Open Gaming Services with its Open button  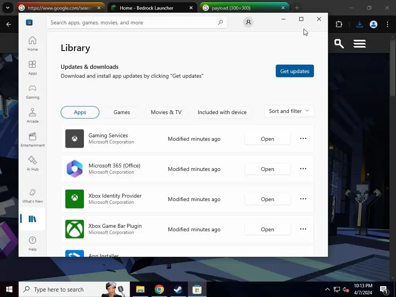coord(268,139)
